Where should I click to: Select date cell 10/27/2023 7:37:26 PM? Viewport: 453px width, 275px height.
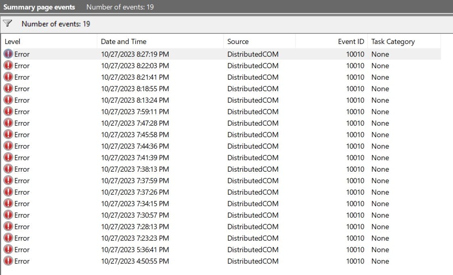135,192
